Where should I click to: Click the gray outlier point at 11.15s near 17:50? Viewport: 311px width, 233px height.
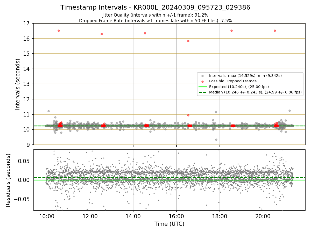pyautogui.click(x=216, y=112)
